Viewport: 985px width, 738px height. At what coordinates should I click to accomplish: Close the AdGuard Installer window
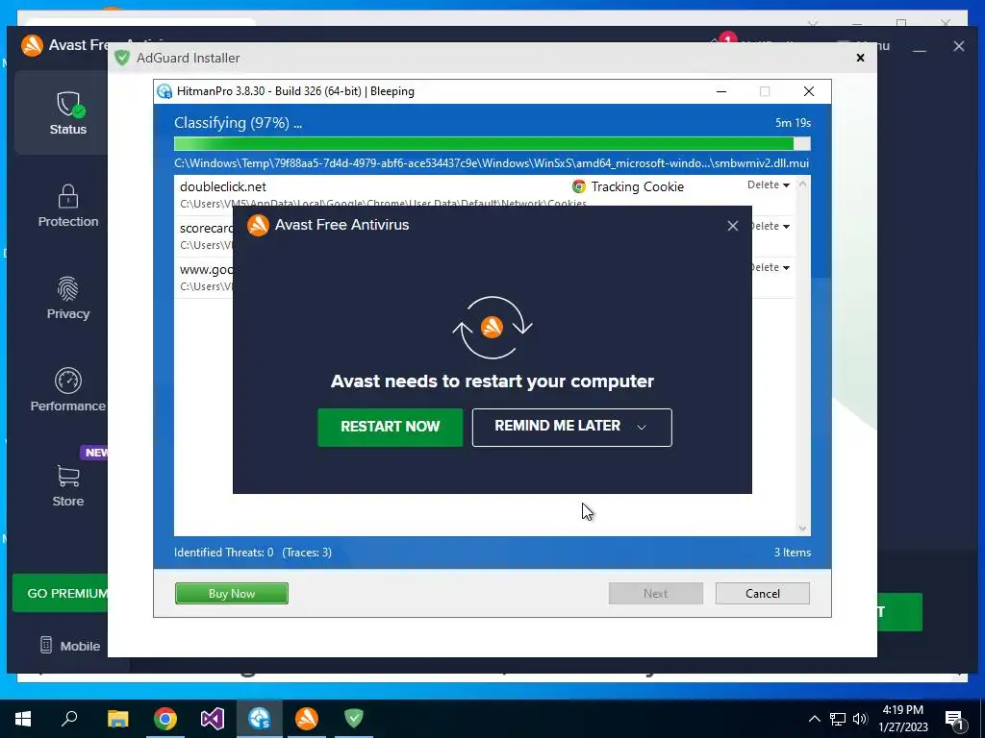pyautogui.click(x=861, y=58)
